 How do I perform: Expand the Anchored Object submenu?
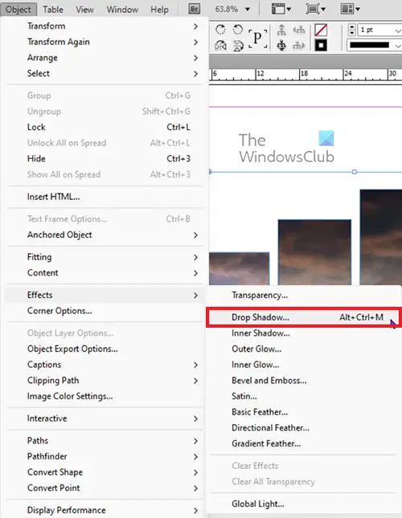pos(105,235)
